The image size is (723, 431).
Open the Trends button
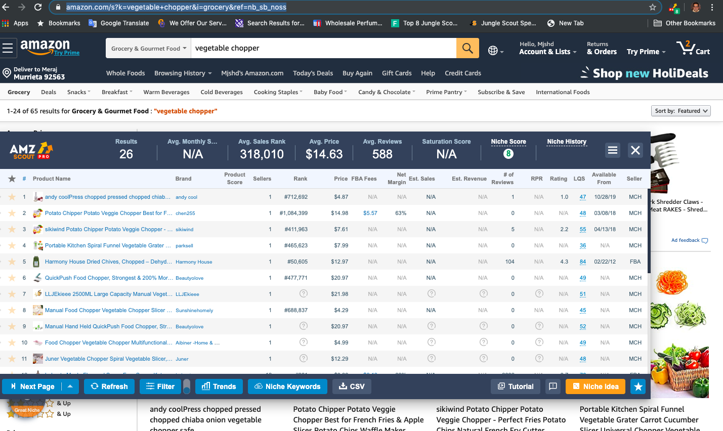[x=219, y=386]
